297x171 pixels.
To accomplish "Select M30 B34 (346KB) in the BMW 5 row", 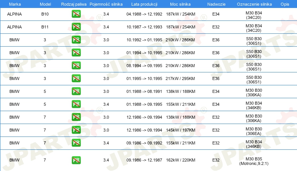I will click(254, 105).
